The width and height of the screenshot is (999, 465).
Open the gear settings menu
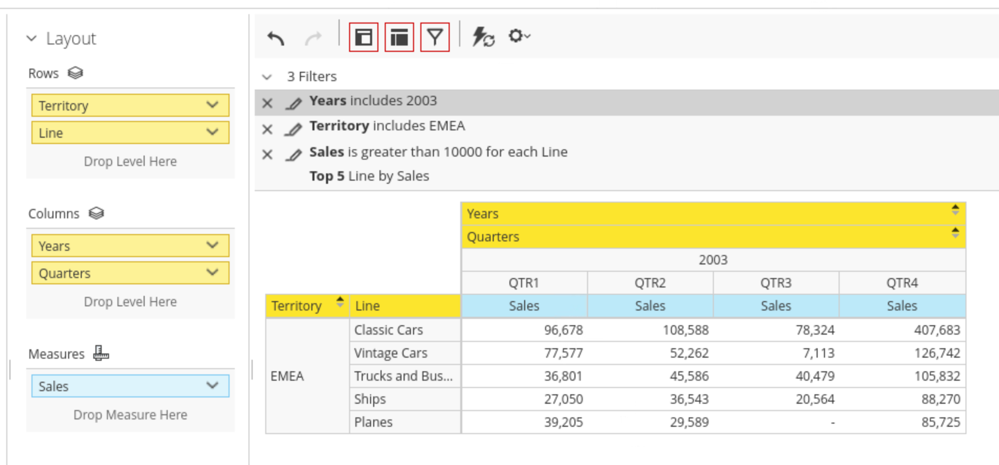click(519, 36)
